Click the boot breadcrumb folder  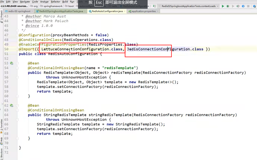(x=70, y=6)
